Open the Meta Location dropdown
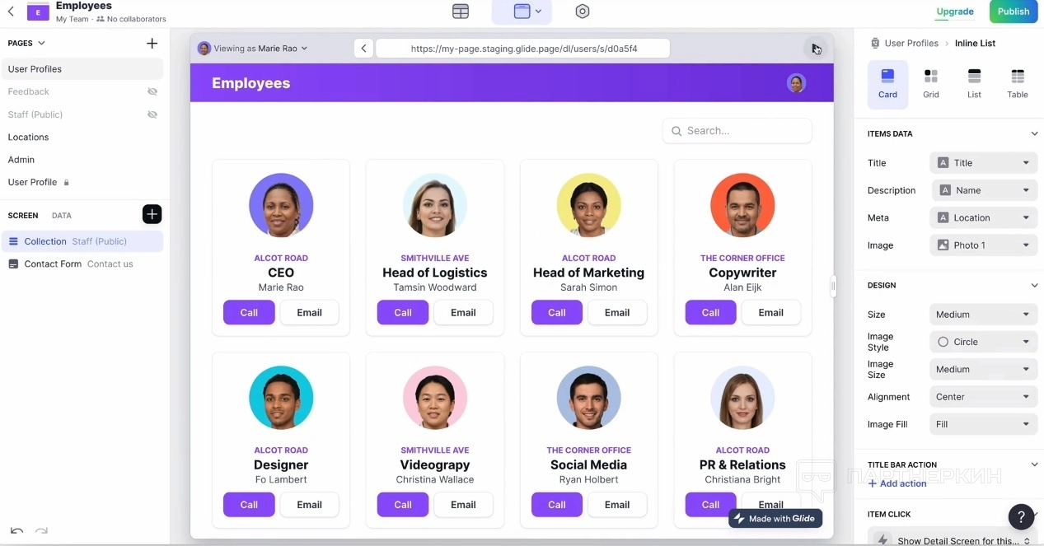 (x=983, y=218)
